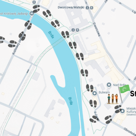Click lower Brda river label
Screen dimensions: 136x136
pos(70,101)
